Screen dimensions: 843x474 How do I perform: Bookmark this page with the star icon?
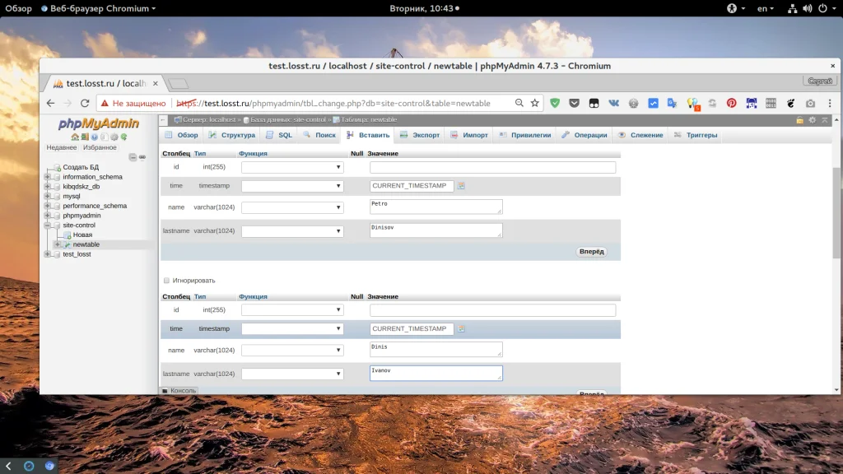coord(535,104)
